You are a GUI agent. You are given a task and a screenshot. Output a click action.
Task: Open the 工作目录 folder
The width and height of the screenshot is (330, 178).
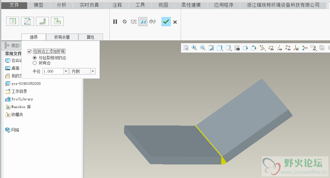tap(19, 91)
